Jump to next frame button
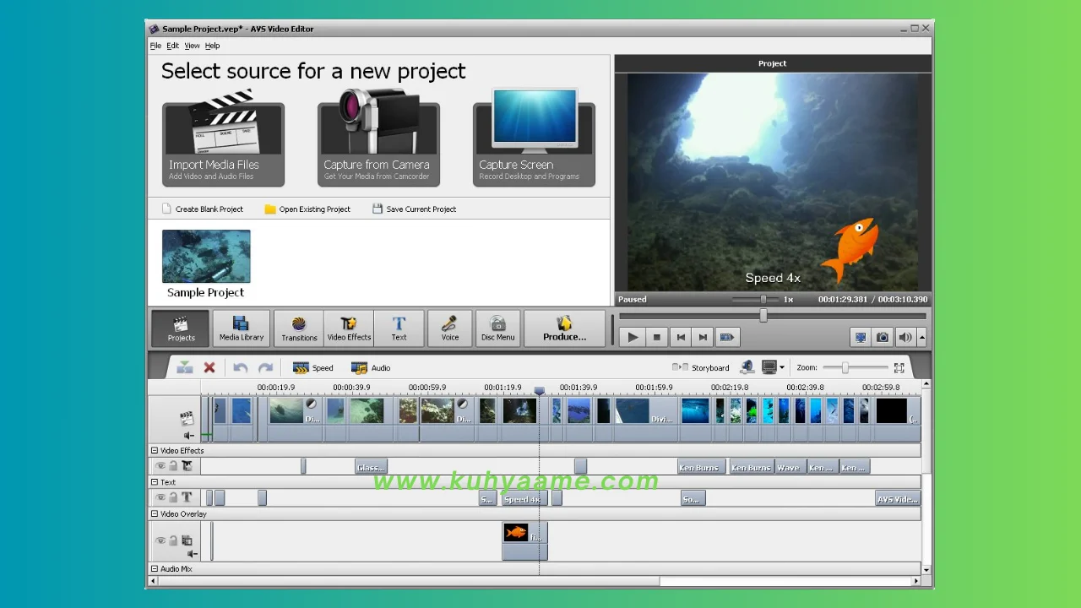This screenshot has height=608, width=1081. (703, 337)
